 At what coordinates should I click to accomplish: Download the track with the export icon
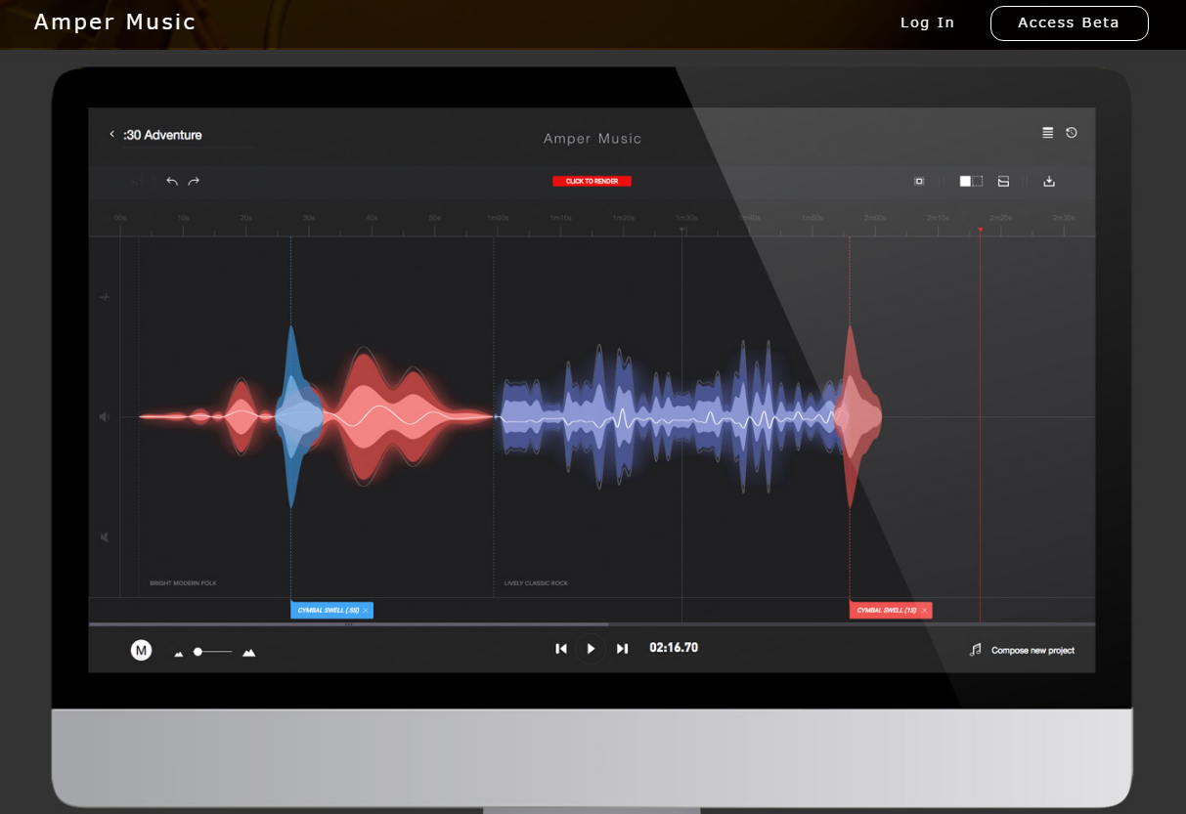click(1049, 181)
